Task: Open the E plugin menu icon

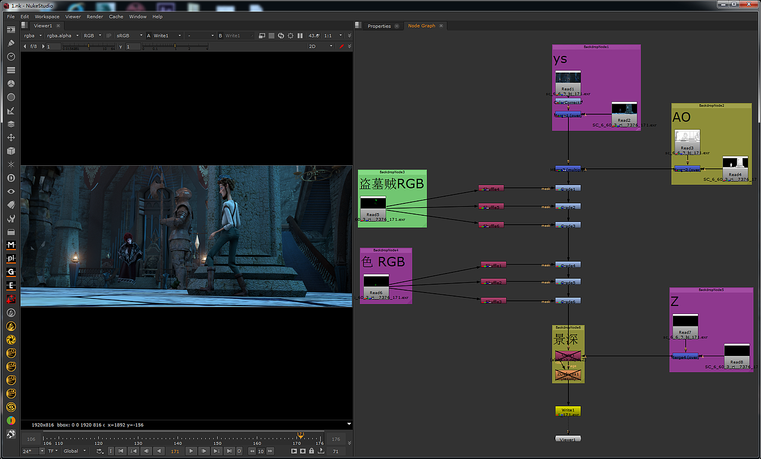Action: coord(11,285)
